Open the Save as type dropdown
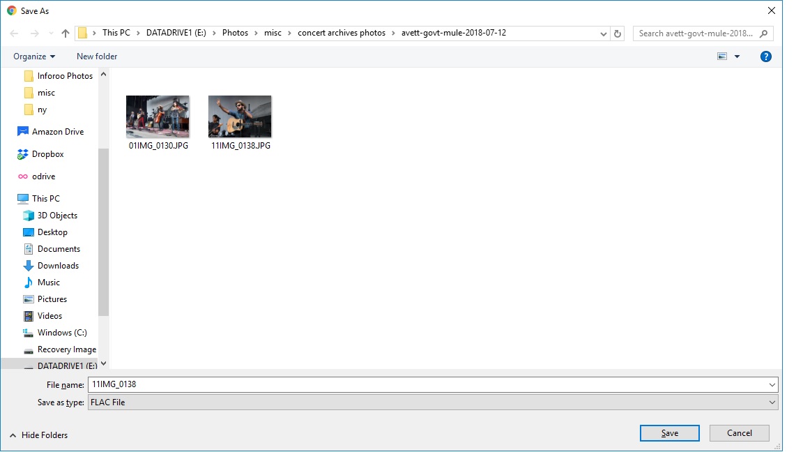The image size is (803, 452). pos(431,402)
